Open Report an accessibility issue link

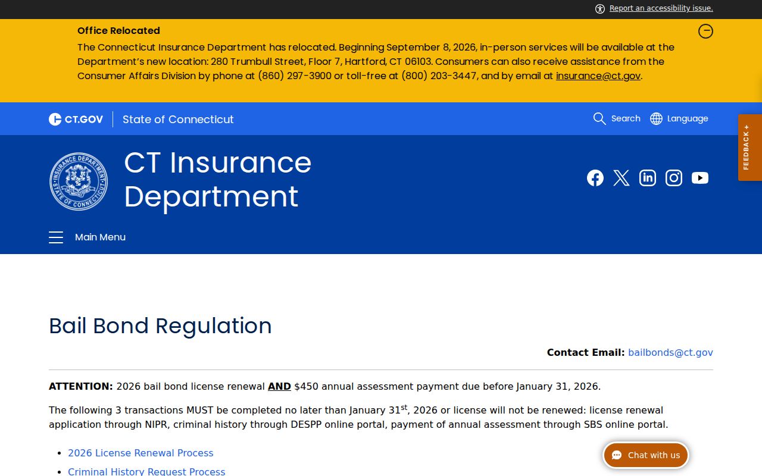tap(661, 8)
